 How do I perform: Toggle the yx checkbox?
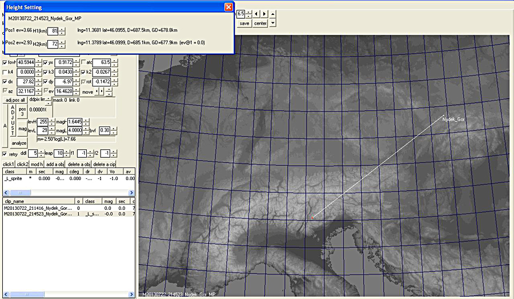coord(45,62)
